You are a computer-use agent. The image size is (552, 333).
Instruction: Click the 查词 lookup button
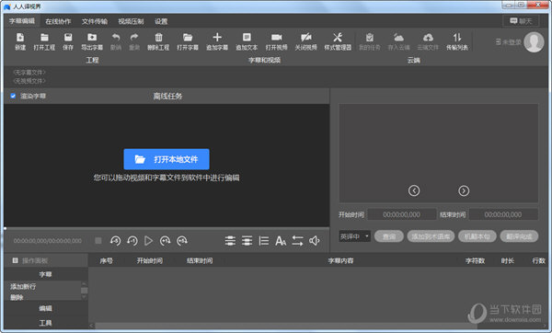[x=388, y=236]
